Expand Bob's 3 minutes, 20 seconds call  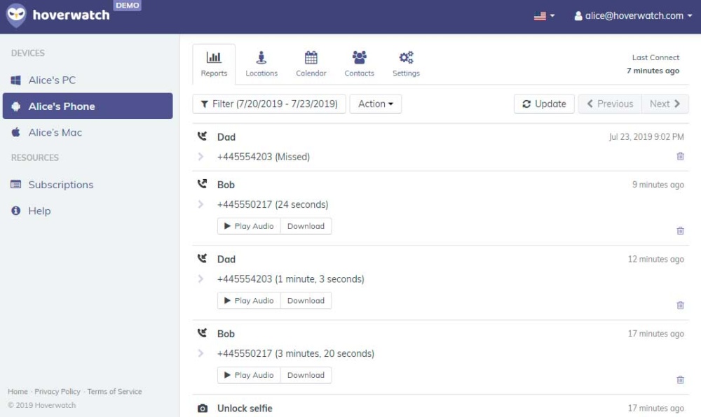click(200, 353)
